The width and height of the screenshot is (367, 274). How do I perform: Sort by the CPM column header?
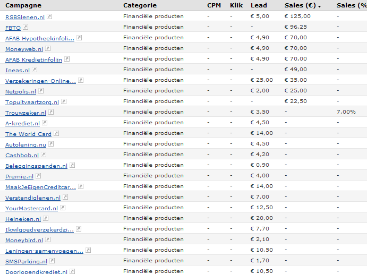pos(214,5)
